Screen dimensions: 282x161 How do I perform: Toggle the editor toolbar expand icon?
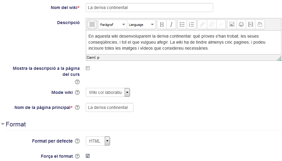(x=92, y=24)
